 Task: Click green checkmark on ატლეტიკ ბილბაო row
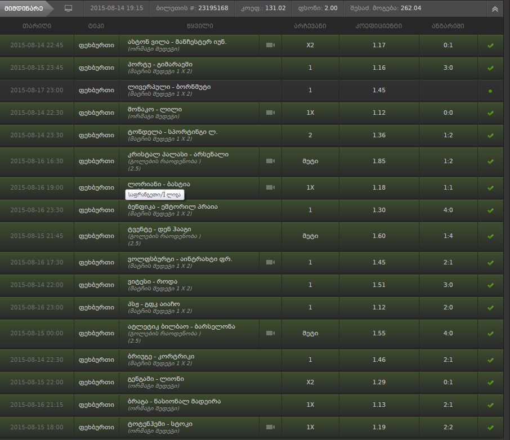coord(490,334)
